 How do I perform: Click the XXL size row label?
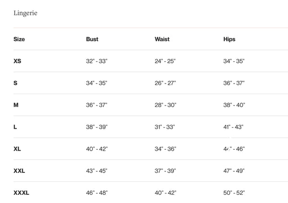(x=20, y=171)
